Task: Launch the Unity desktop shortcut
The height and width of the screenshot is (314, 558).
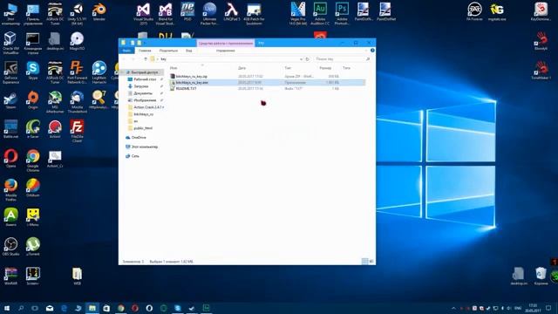Action: point(77,14)
